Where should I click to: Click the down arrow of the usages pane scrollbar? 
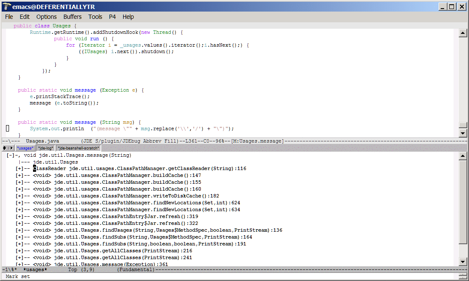pos(463,262)
